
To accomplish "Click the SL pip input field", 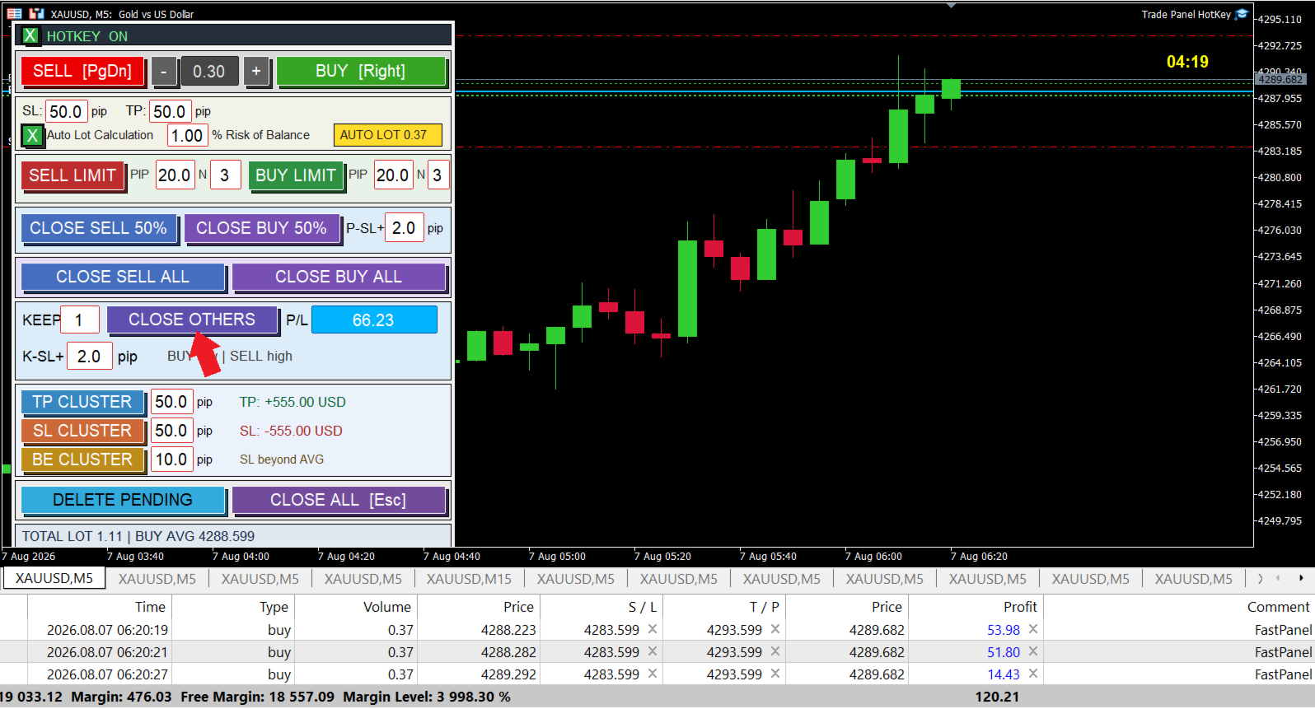I will click(x=66, y=111).
